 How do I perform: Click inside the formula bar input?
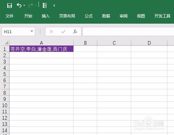coord(128,32)
